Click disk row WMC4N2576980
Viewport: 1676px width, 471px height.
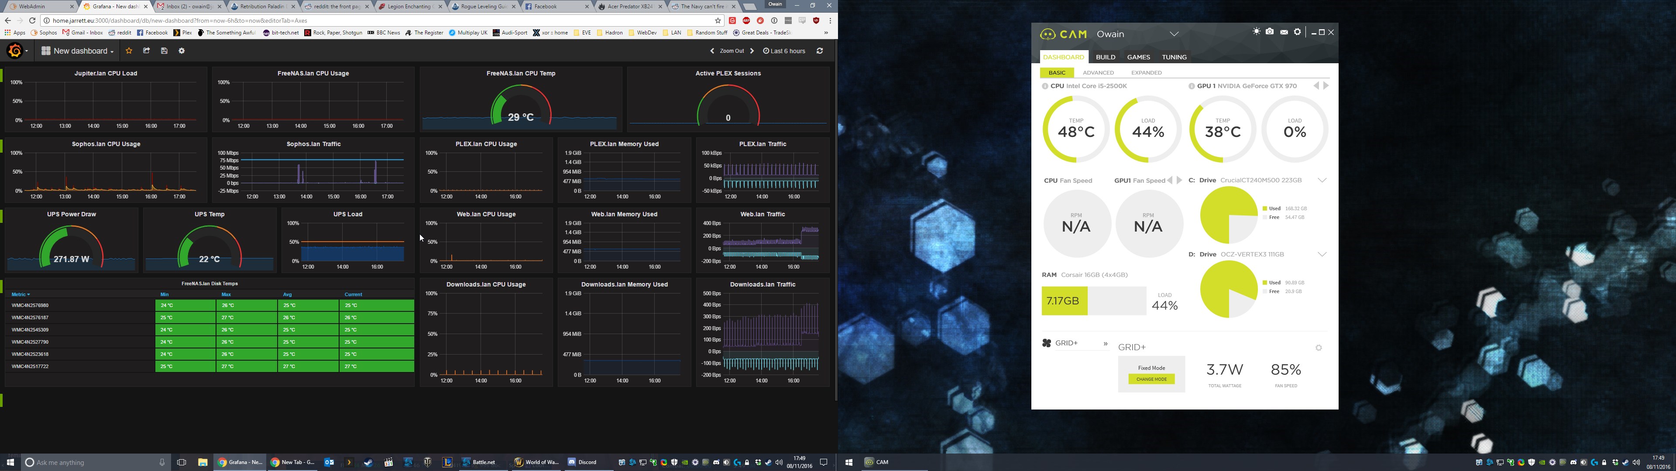[x=209, y=305]
